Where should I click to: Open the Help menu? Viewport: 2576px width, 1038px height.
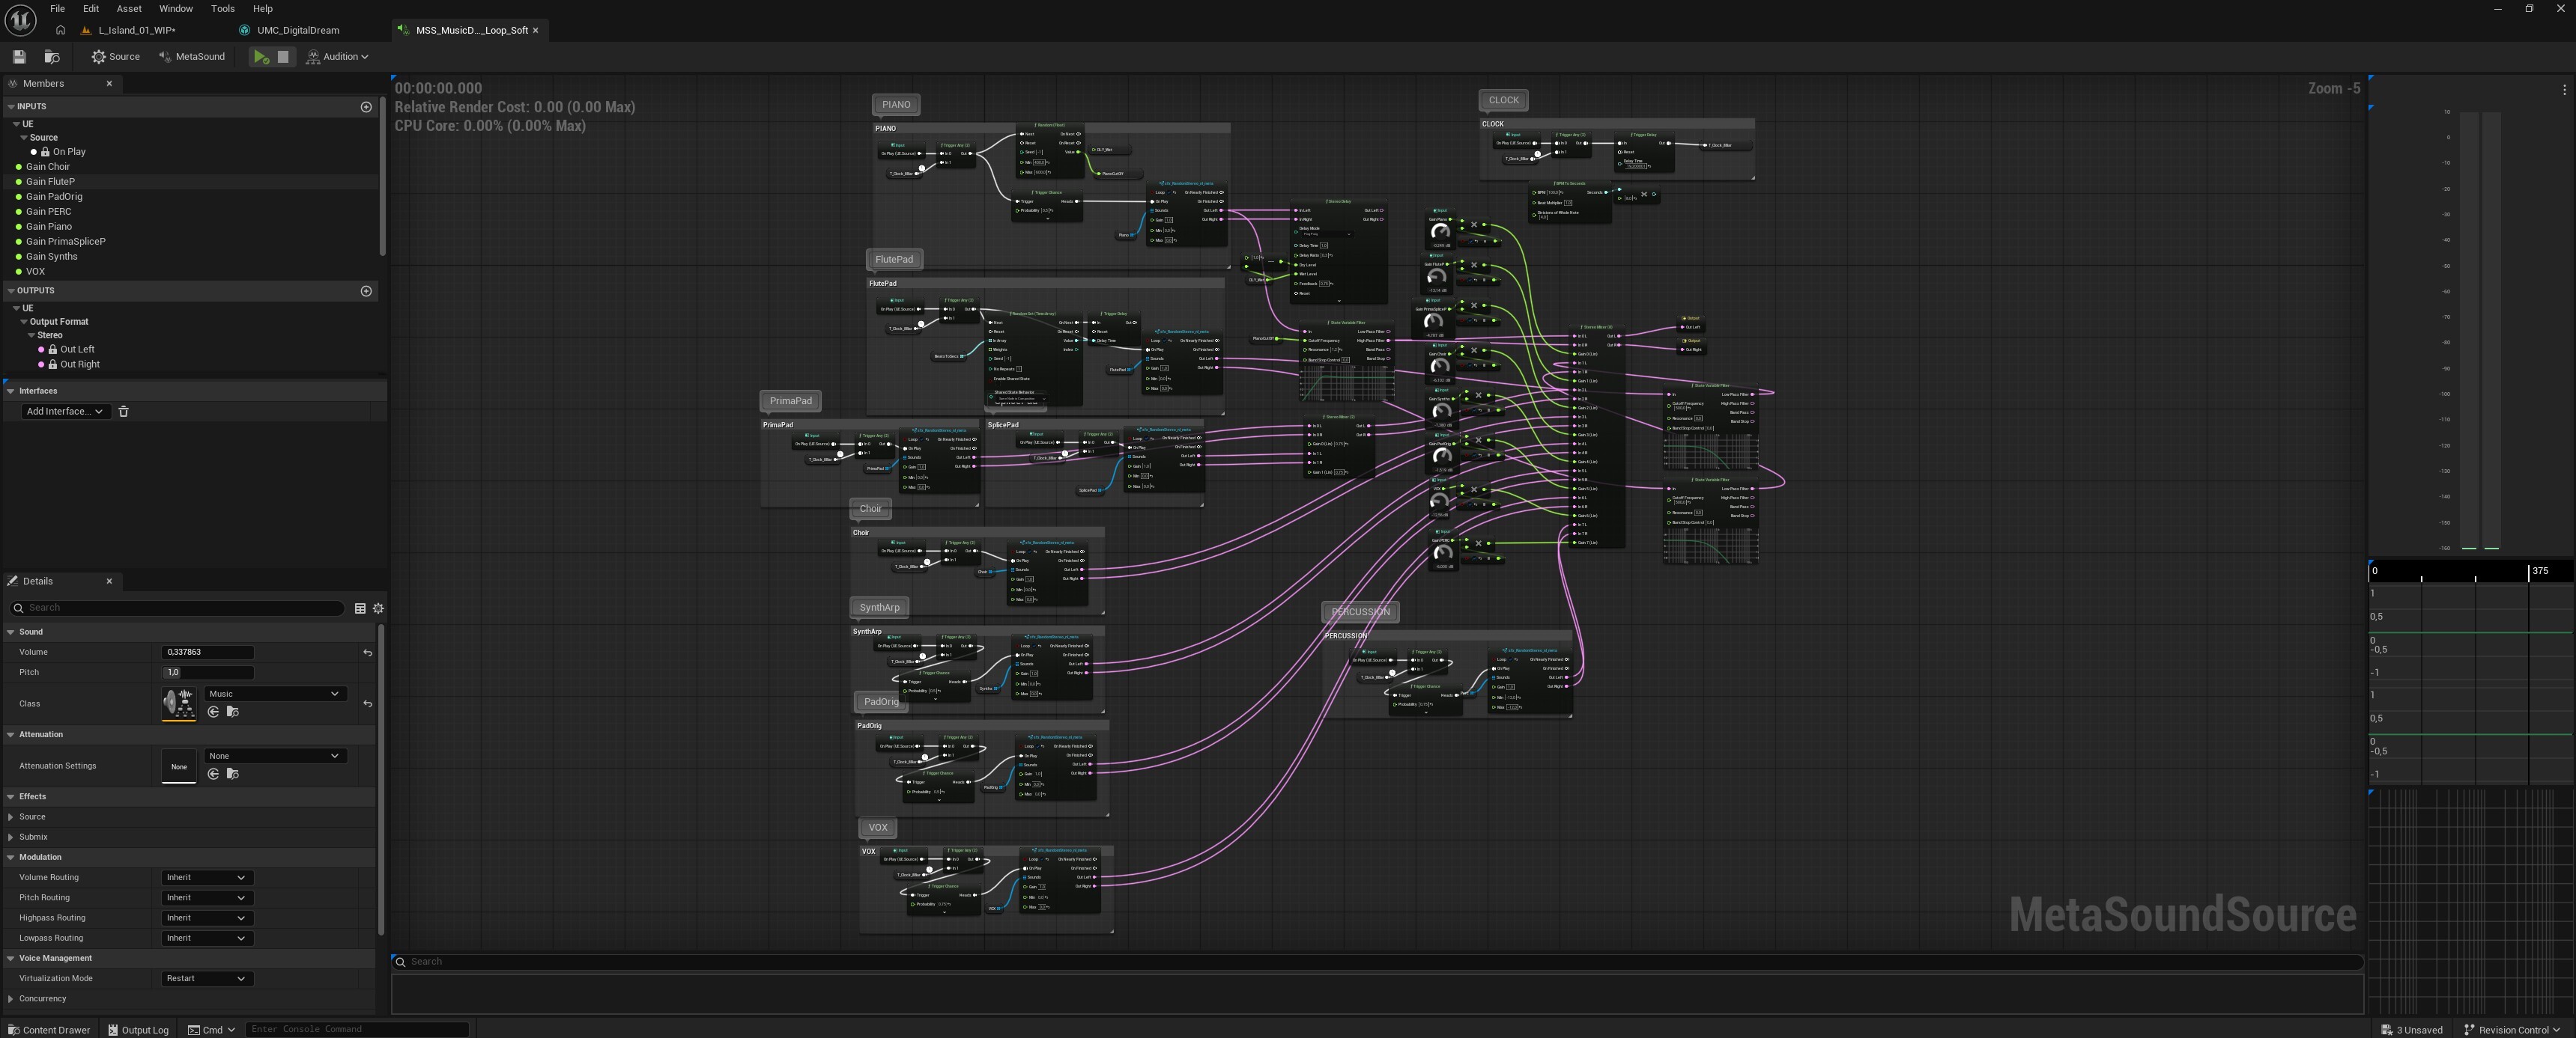[263, 9]
